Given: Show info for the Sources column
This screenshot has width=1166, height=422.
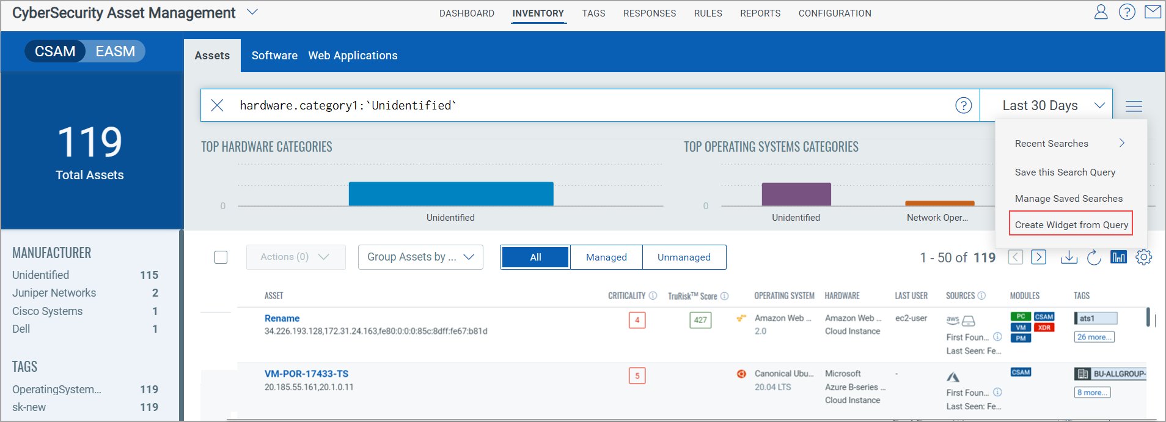Looking at the screenshot, I should click(981, 295).
